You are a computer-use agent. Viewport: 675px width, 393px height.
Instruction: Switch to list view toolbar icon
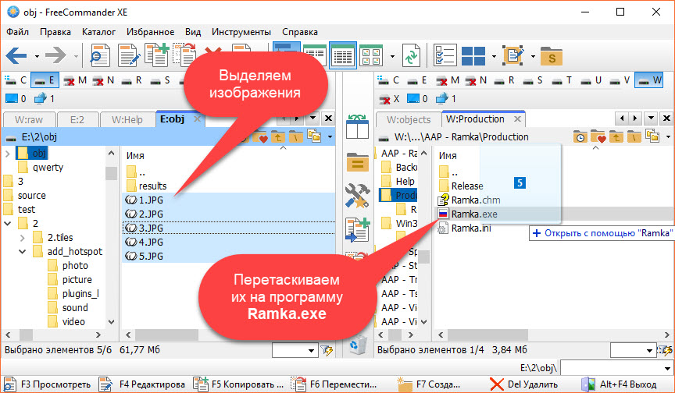(315, 55)
